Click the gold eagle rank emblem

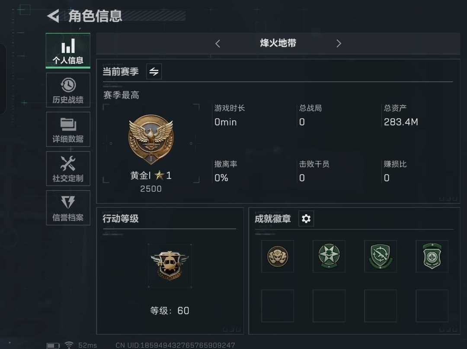pos(151,139)
